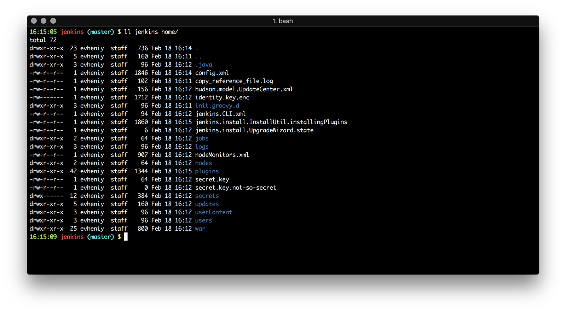566x313 pixels.
Task: Click the secret.key.not-so-secret file name
Action: click(236, 188)
